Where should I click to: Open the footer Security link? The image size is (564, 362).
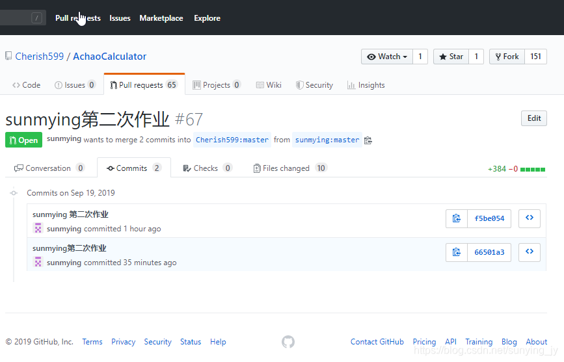click(158, 342)
